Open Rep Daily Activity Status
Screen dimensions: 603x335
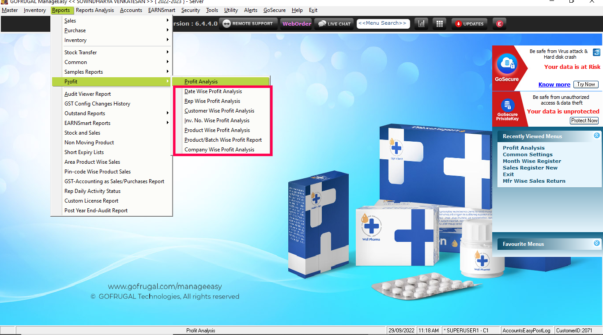click(x=112, y=191)
